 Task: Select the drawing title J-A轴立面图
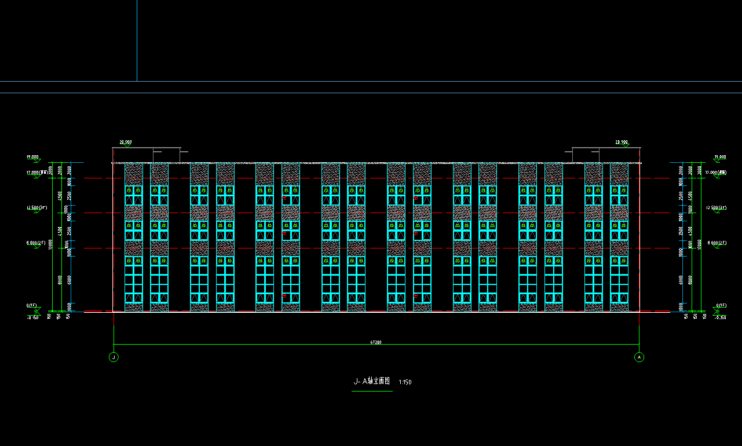[x=372, y=382]
